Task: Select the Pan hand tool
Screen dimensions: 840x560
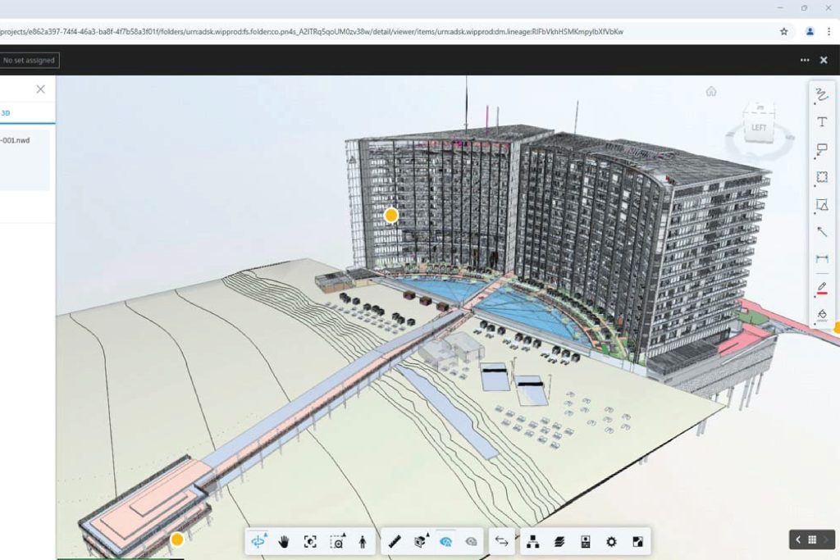Action: click(284, 541)
